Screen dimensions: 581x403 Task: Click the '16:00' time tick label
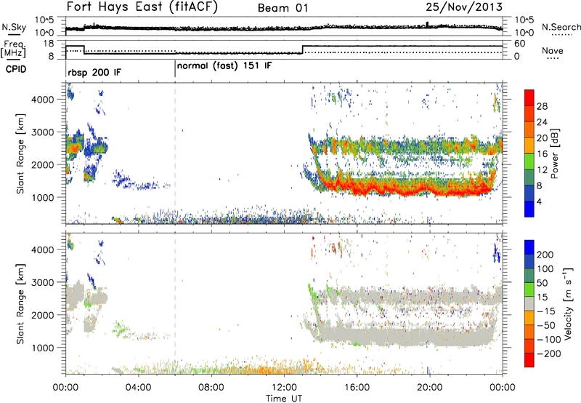[357, 388]
